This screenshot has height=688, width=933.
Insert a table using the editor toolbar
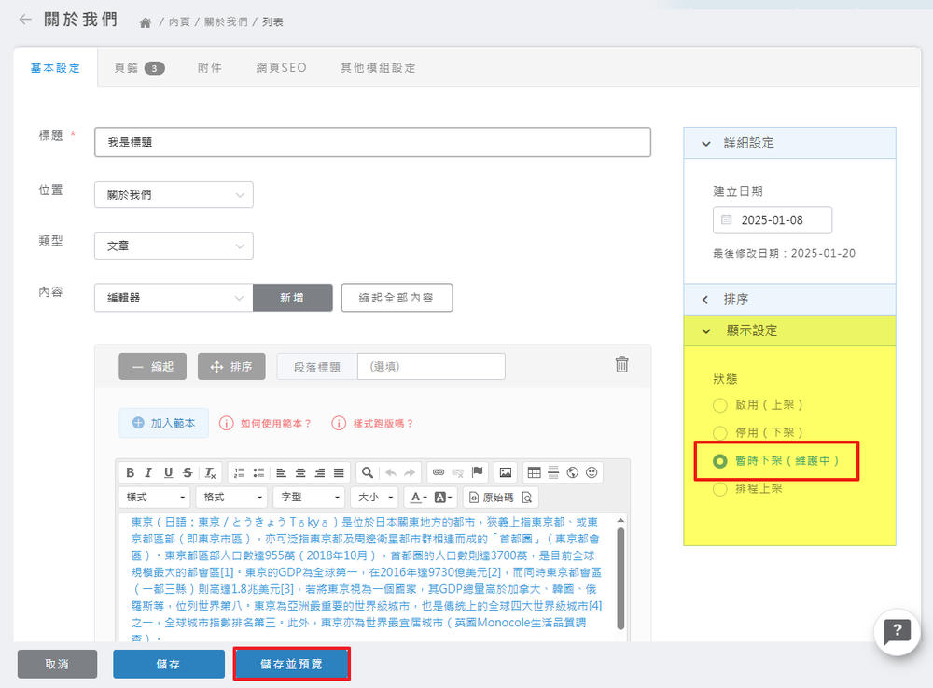534,472
